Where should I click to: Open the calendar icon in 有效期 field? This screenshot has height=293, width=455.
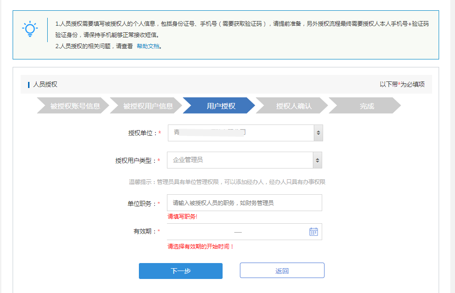(313, 232)
